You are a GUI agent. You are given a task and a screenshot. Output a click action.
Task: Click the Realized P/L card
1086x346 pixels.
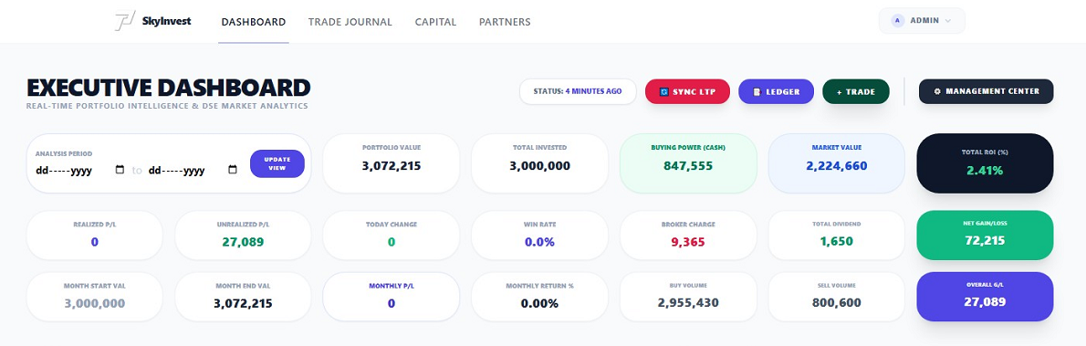pos(94,235)
